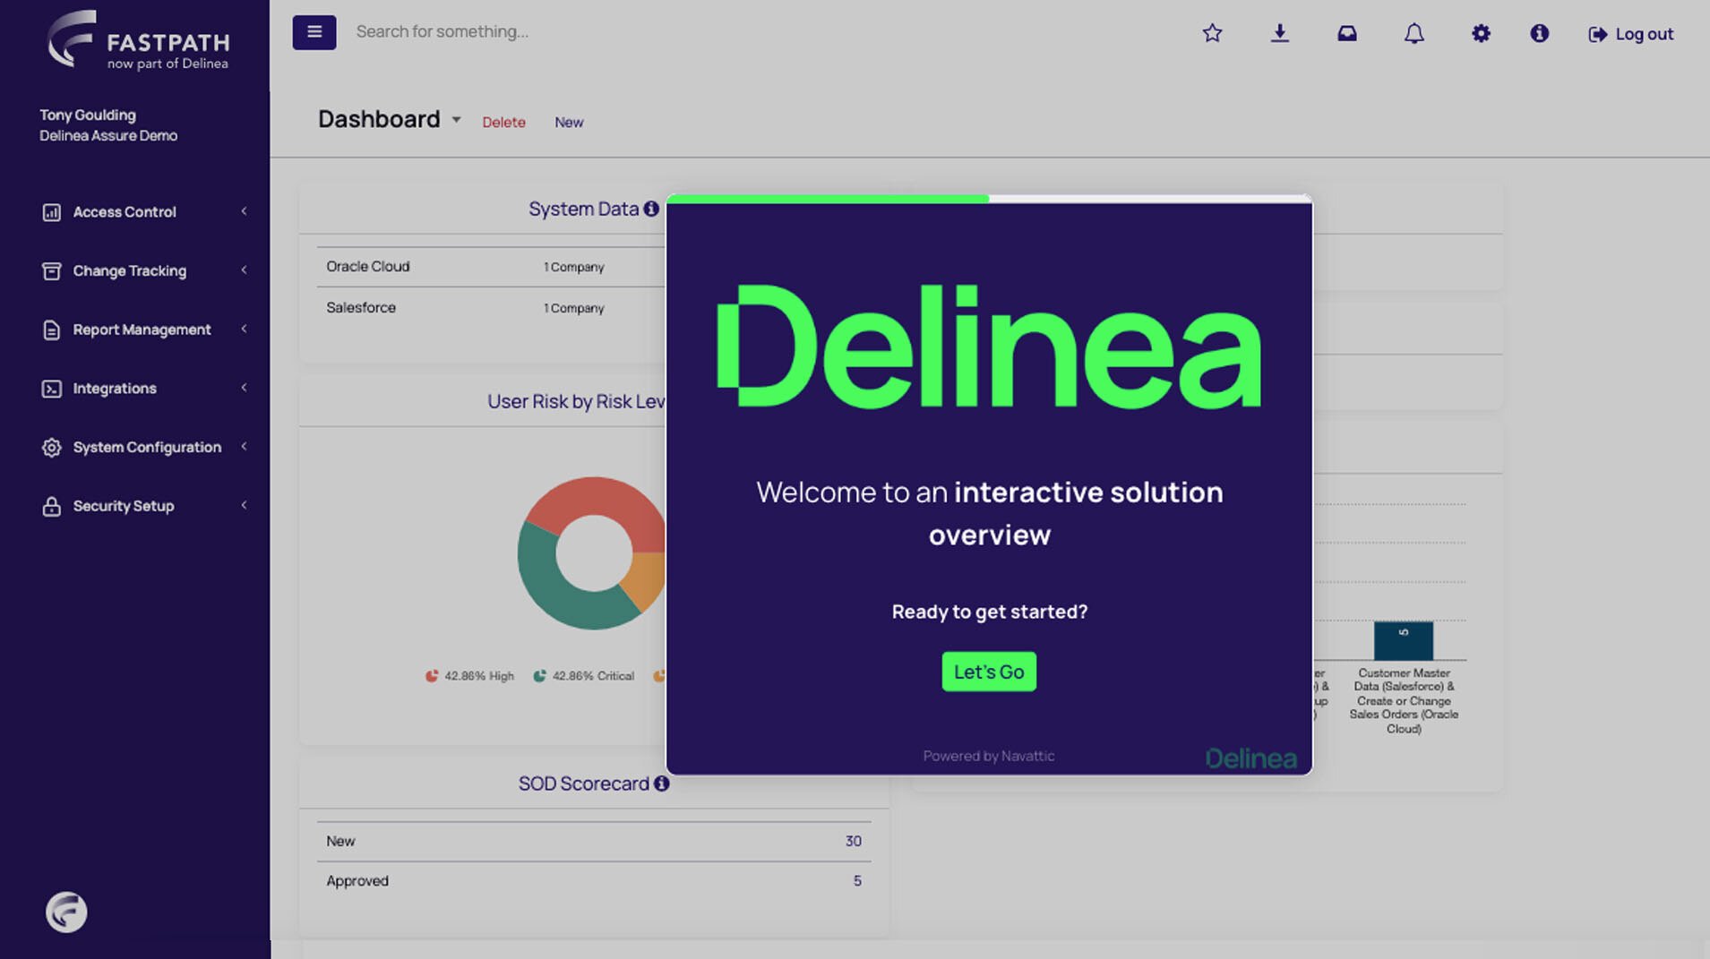This screenshot has width=1710, height=959.
Task: Open the Dashboard dropdown arrow
Action: coord(458,119)
